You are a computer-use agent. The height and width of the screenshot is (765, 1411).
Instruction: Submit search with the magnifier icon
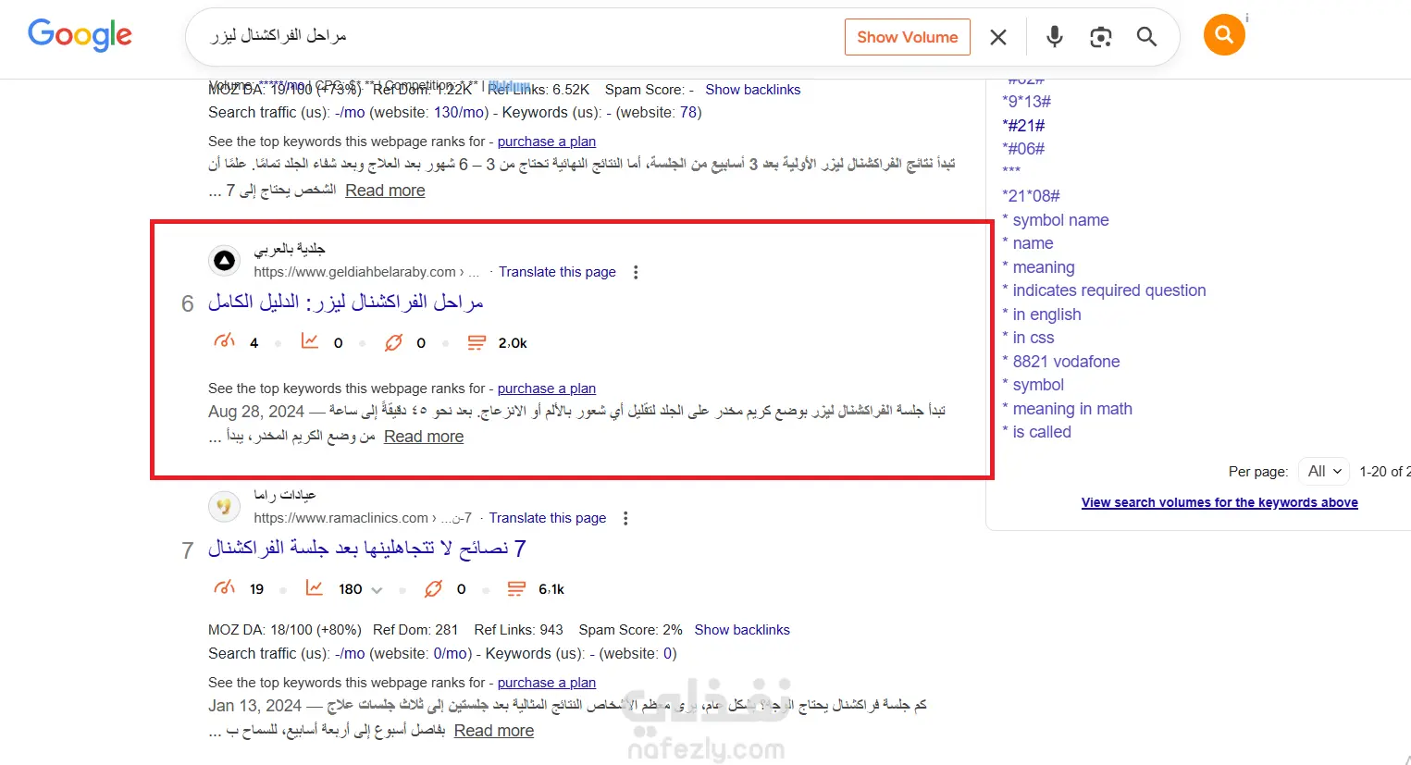click(1146, 37)
